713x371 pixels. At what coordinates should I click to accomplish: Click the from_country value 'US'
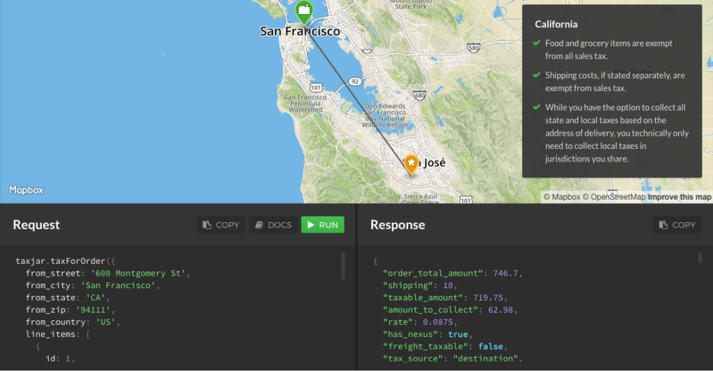coord(106,322)
